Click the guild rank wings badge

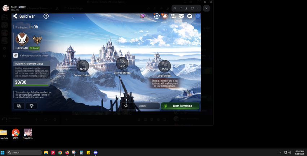[37, 40]
